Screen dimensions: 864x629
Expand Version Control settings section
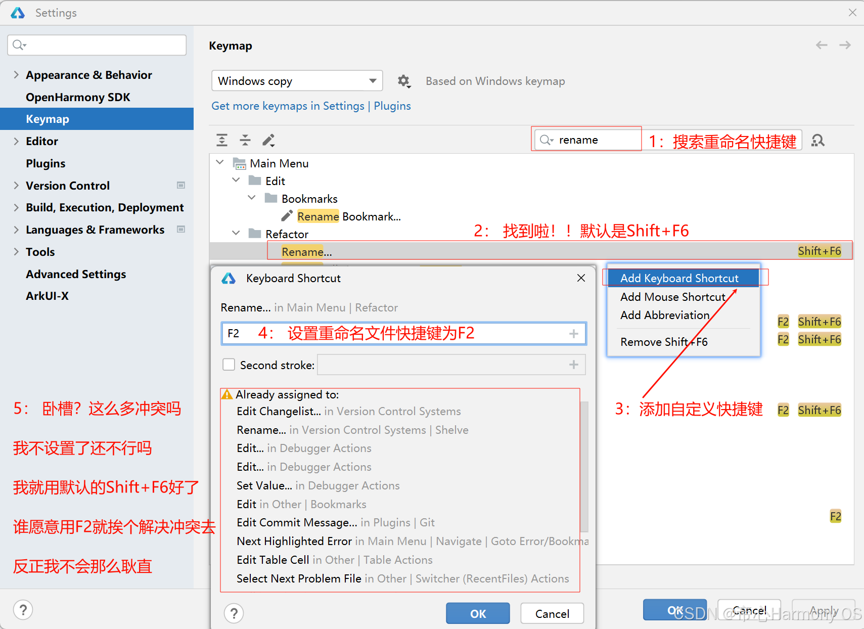point(16,185)
